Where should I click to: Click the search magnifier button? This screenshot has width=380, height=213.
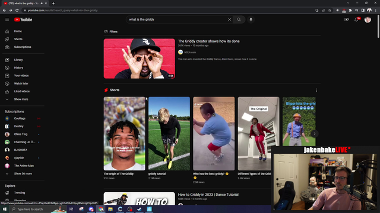click(x=239, y=20)
